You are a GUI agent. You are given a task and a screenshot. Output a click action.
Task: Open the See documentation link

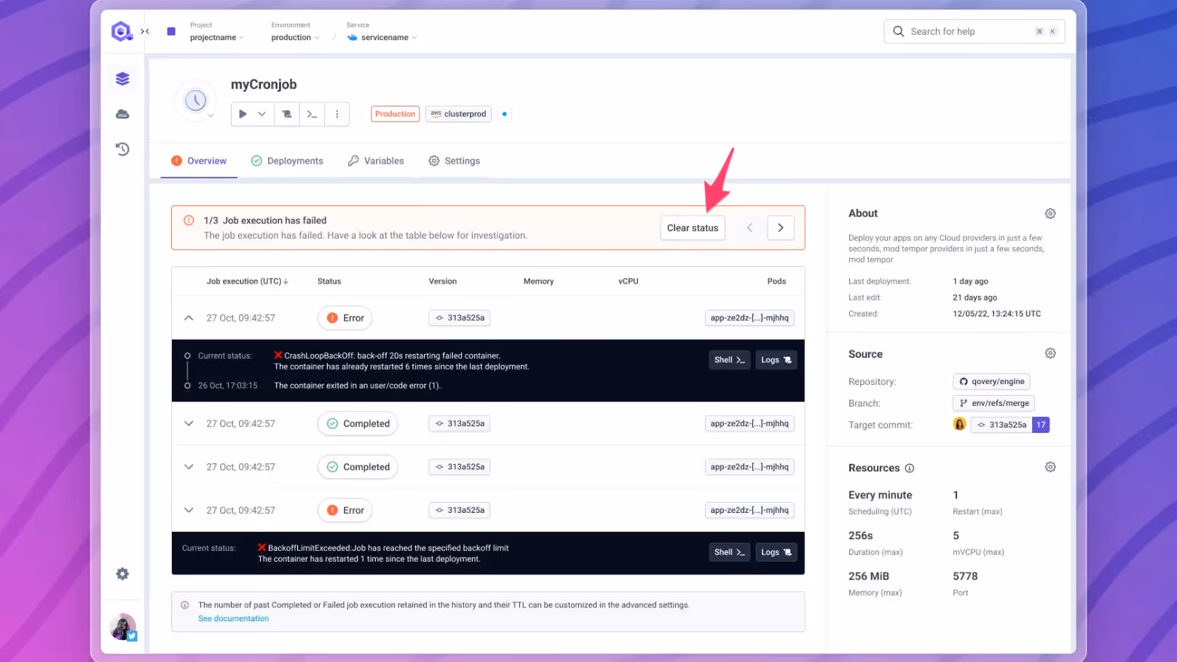click(233, 618)
